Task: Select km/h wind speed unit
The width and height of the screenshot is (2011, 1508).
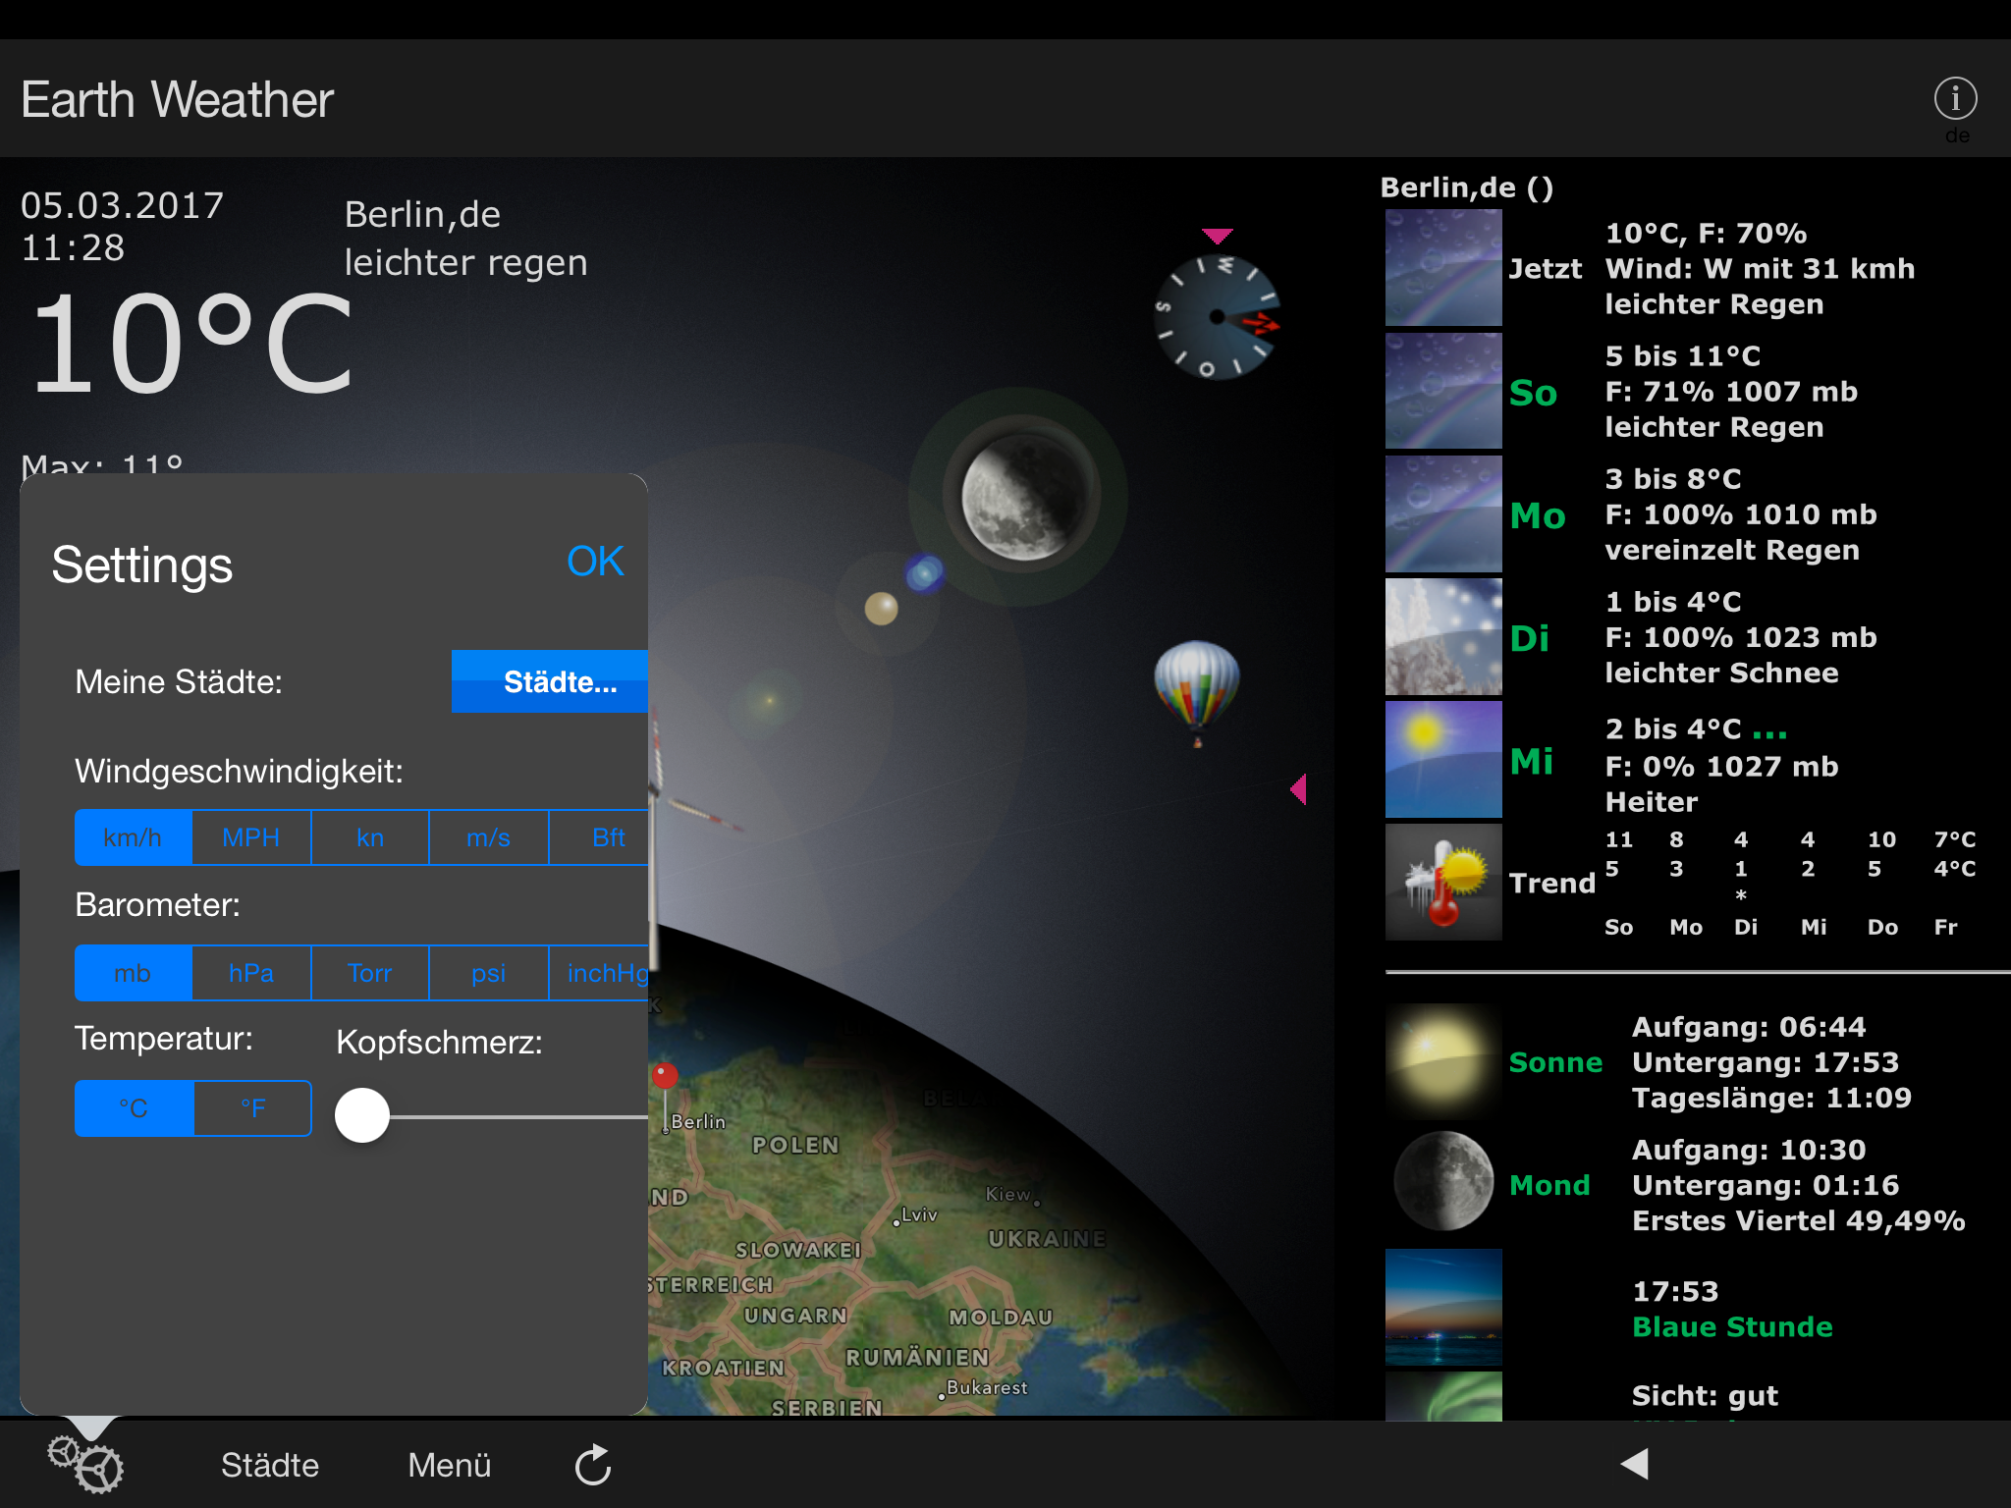Action: pyautogui.click(x=134, y=837)
